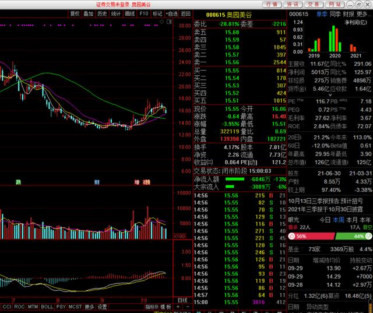Click the green 44% bearish bar

[354, 236]
